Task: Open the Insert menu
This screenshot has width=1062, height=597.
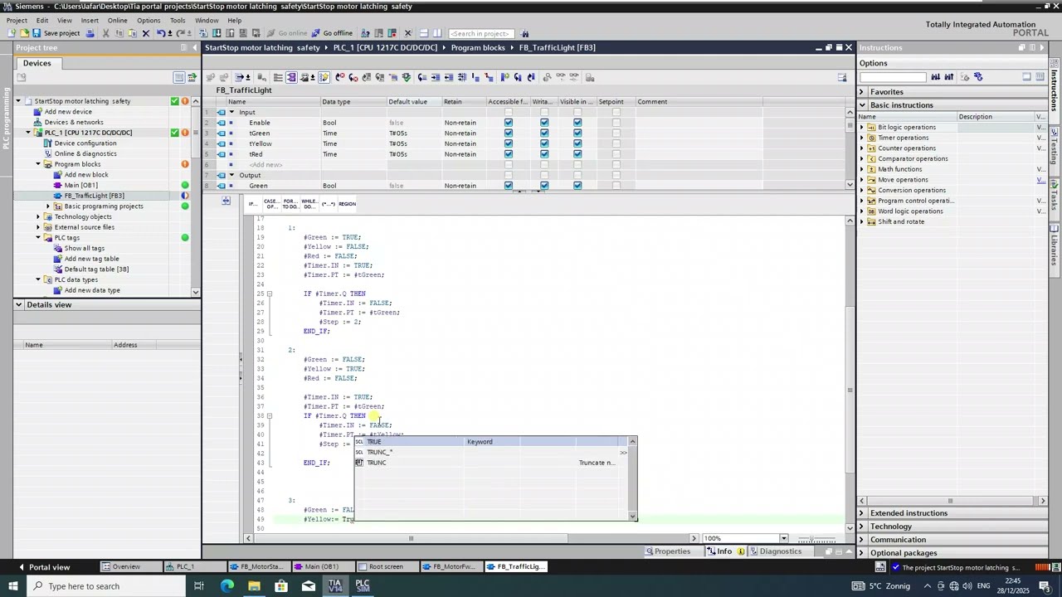Action: coord(90,20)
